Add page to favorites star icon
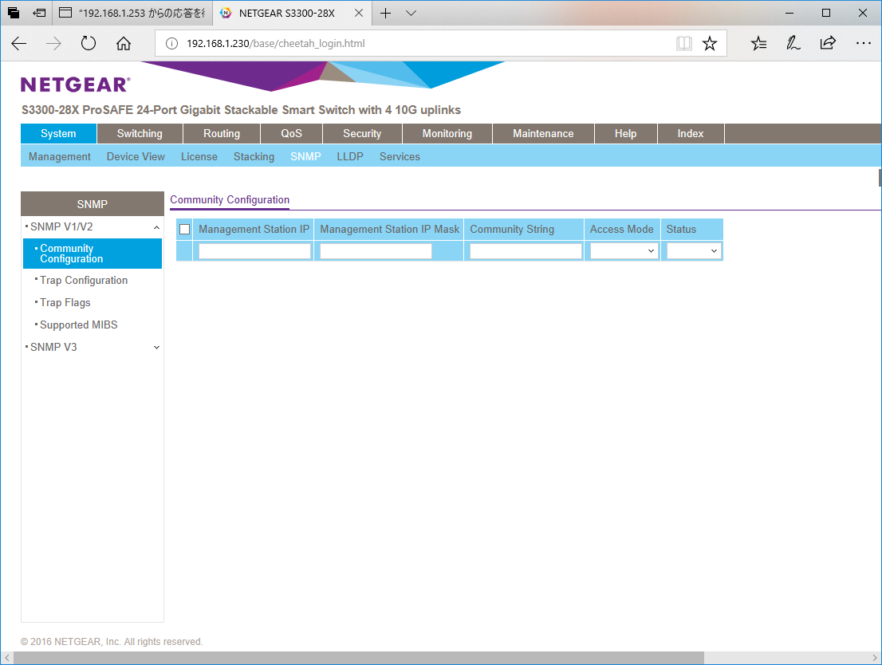The height and width of the screenshot is (665, 882). click(x=710, y=43)
